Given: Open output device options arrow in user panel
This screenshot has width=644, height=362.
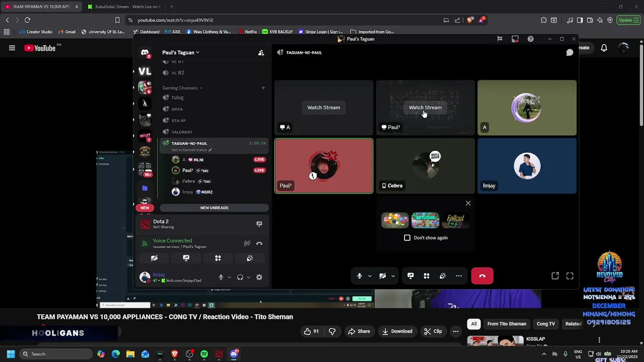Looking at the screenshot, I should coord(249,277).
